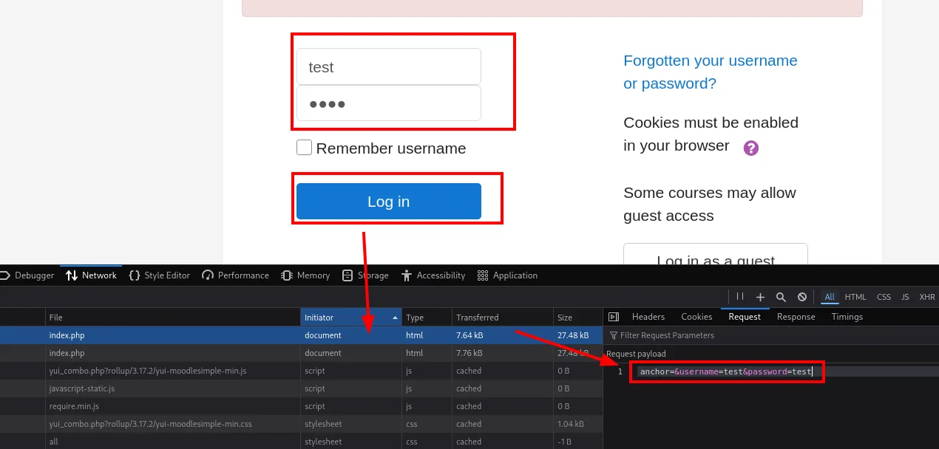Click the purple cookies help icon
Screen dimensions: 939x449
tap(751, 148)
